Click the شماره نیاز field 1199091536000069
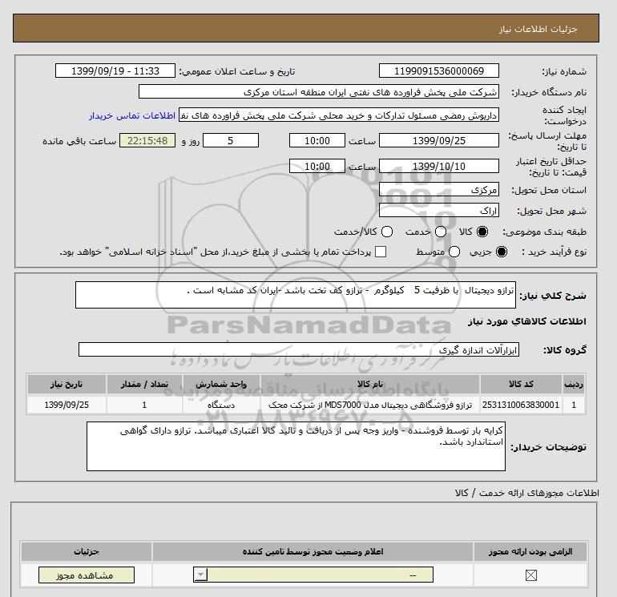This screenshot has height=597, width=617. [439, 71]
